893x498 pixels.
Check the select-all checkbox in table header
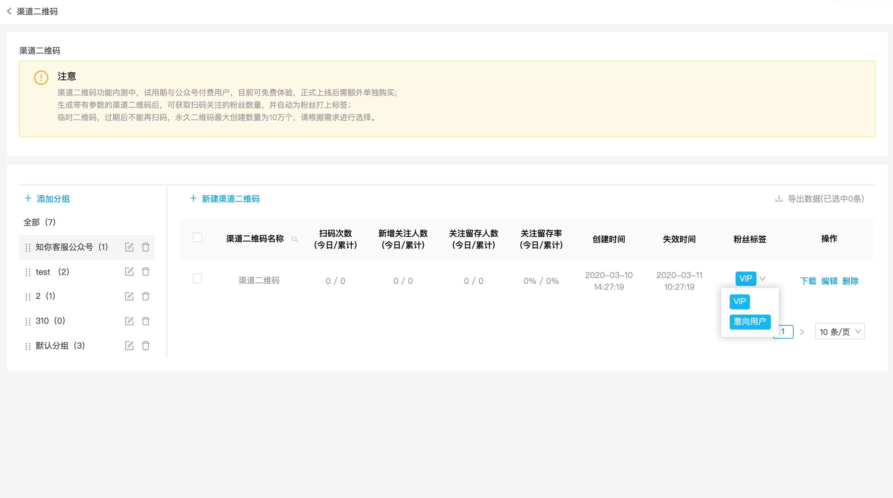pos(198,237)
